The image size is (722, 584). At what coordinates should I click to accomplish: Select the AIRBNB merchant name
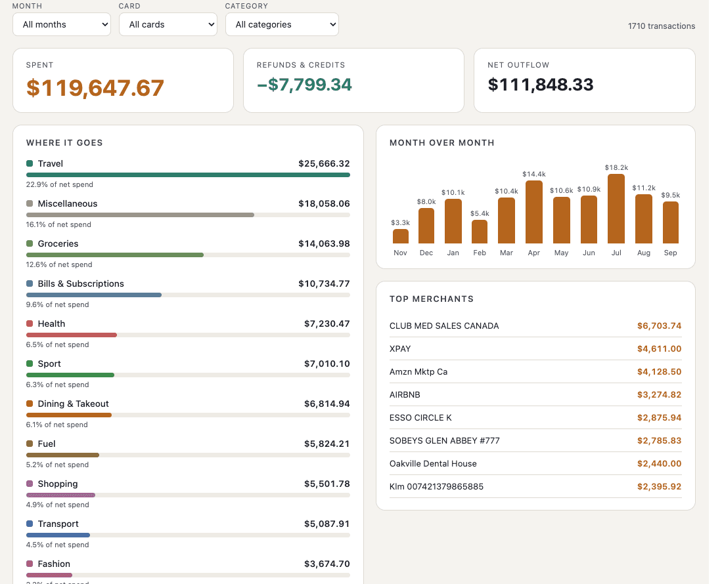click(405, 395)
